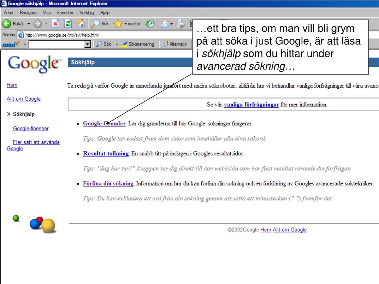
Task: Open the Visa menu
Action: 47,13
